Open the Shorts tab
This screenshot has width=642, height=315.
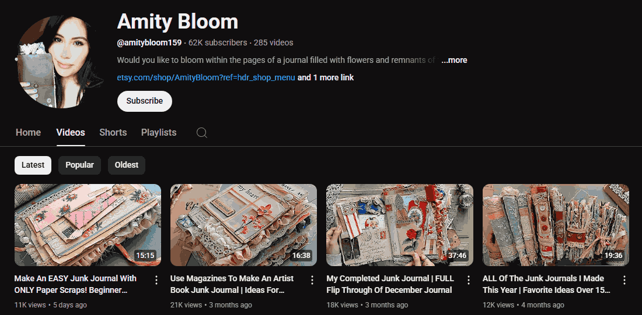click(x=113, y=133)
